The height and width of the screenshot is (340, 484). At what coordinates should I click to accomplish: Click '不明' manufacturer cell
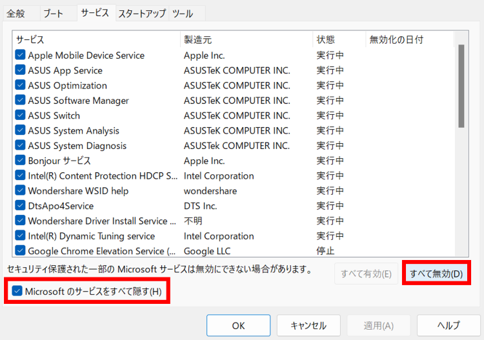click(x=193, y=221)
